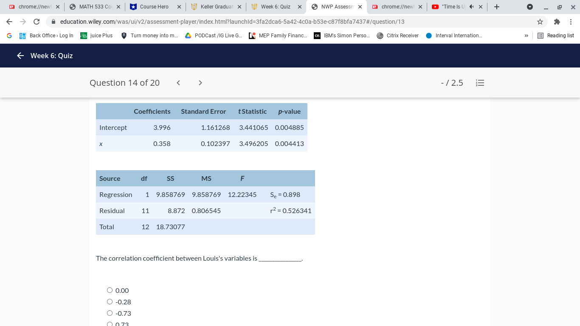The image size is (580, 326).
Task: Click the address bar URL
Action: point(232,22)
